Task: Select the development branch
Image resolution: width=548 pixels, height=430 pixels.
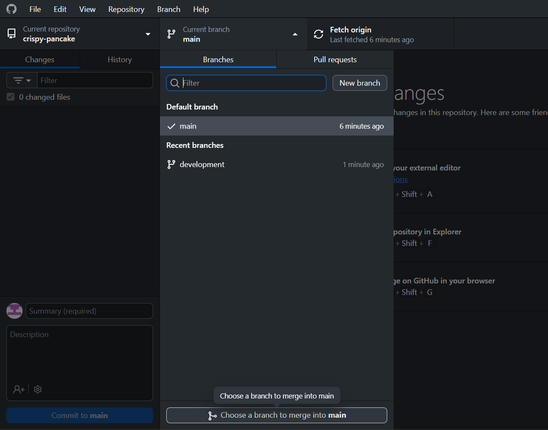Action: tap(277, 164)
